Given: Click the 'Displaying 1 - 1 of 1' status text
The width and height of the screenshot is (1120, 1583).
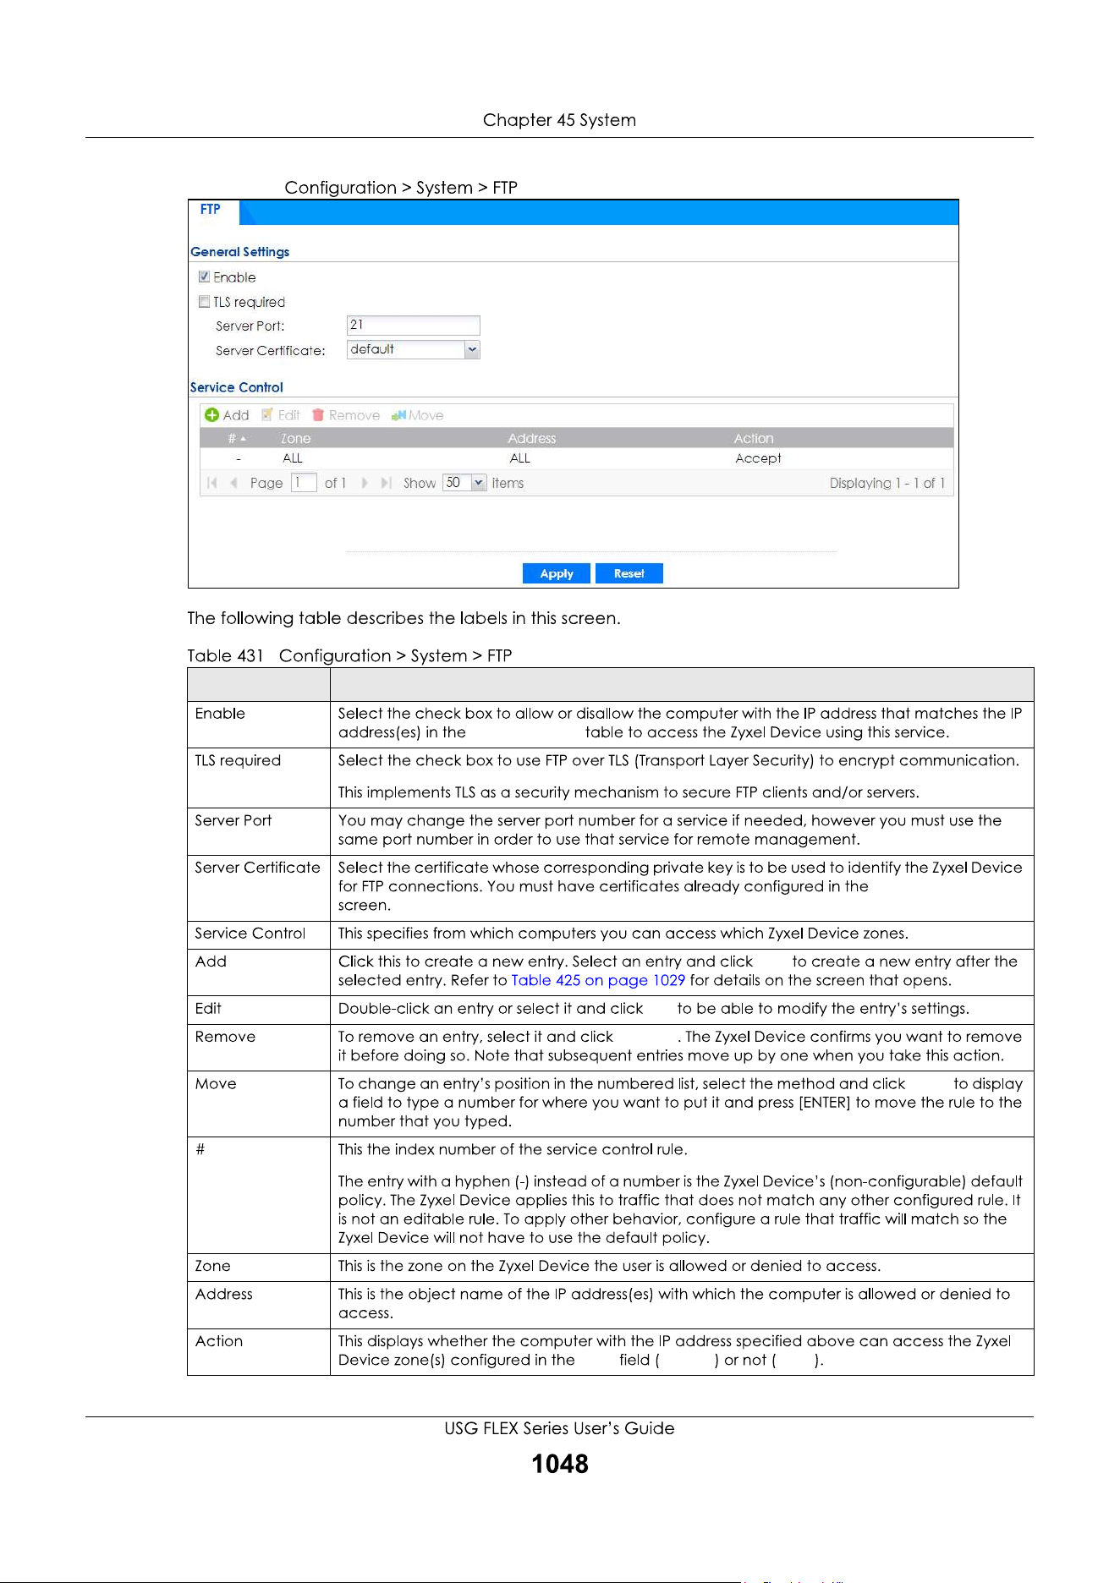Looking at the screenshot, I should tap(887, 483).
